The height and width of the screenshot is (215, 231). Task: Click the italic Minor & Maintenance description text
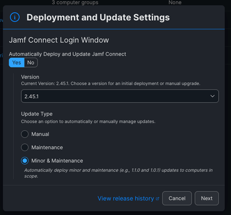[x=118, y=173]
